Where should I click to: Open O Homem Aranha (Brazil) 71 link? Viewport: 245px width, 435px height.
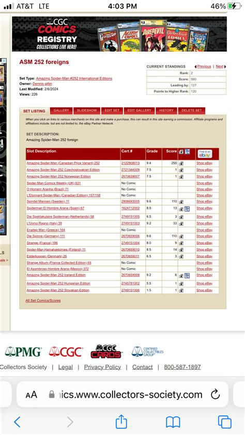[x=48, y=190]
